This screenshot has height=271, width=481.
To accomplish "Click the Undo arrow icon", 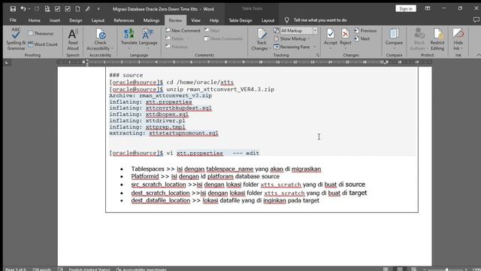I will point(23,9).
